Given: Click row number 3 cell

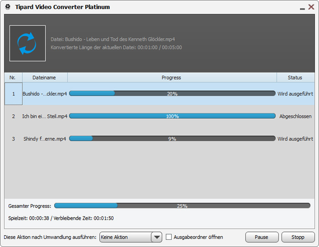Looking at the screenshot, I should [x=13, y=139].
